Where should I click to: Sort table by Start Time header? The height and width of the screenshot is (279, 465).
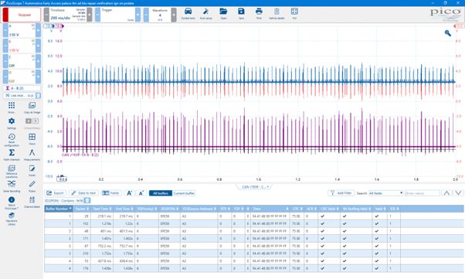(102, 209)
